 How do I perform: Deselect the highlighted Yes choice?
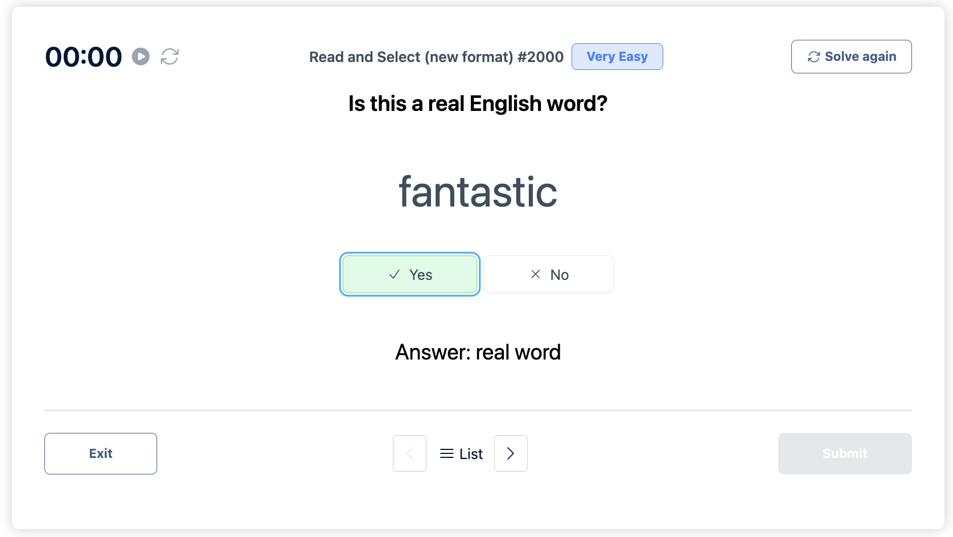(x=409, y=274)
